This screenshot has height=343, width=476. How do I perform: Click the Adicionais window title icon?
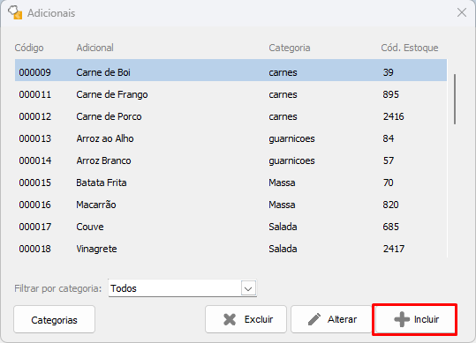point(15,12)
